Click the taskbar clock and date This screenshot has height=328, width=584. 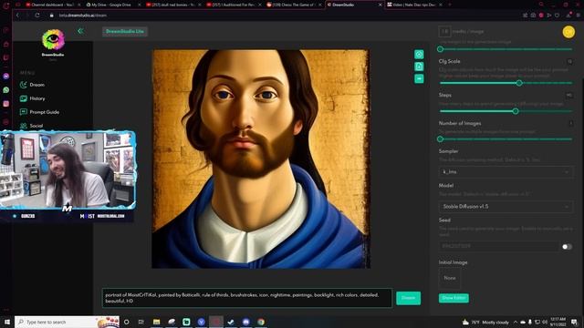pyautogui.click(x=558, y=322)
